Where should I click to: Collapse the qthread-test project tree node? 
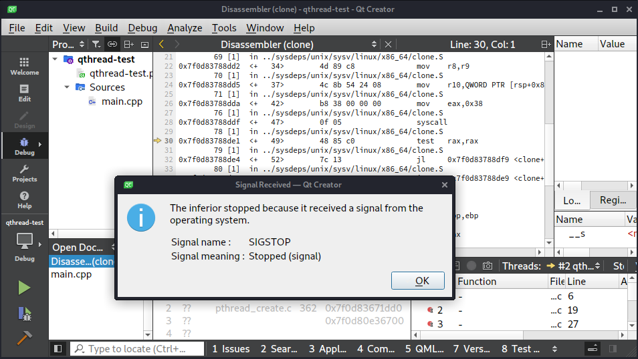56,59
